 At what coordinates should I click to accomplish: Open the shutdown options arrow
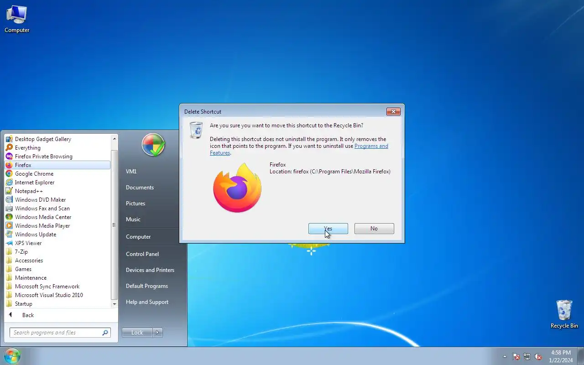(x=157, y=333)
